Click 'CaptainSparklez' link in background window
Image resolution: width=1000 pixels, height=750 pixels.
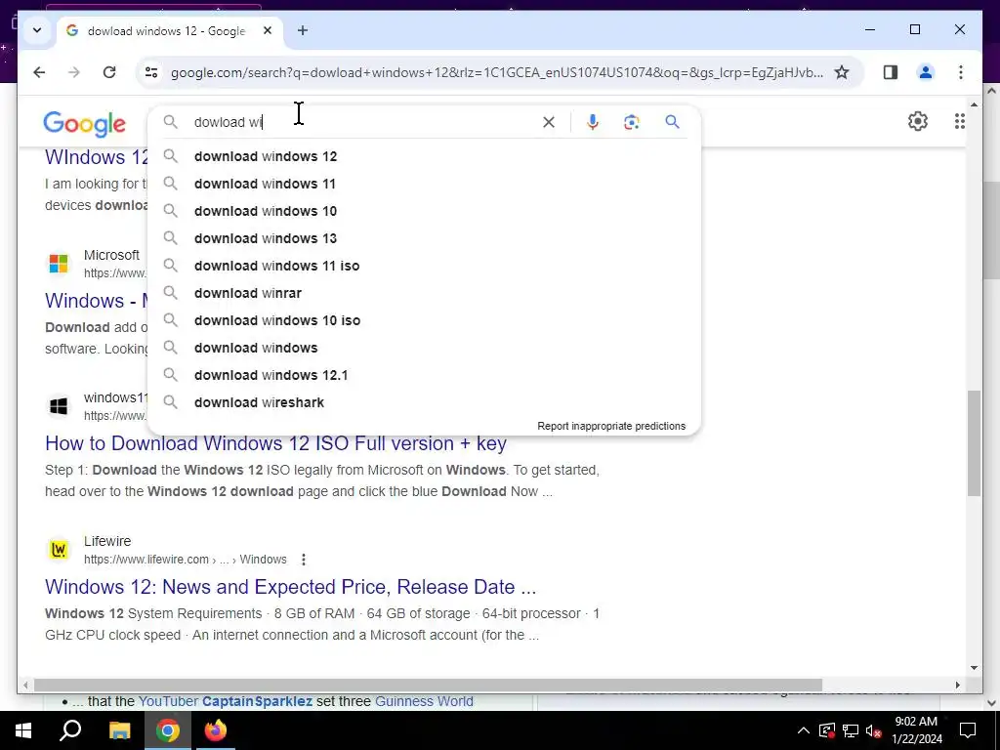tap(257, 701)
